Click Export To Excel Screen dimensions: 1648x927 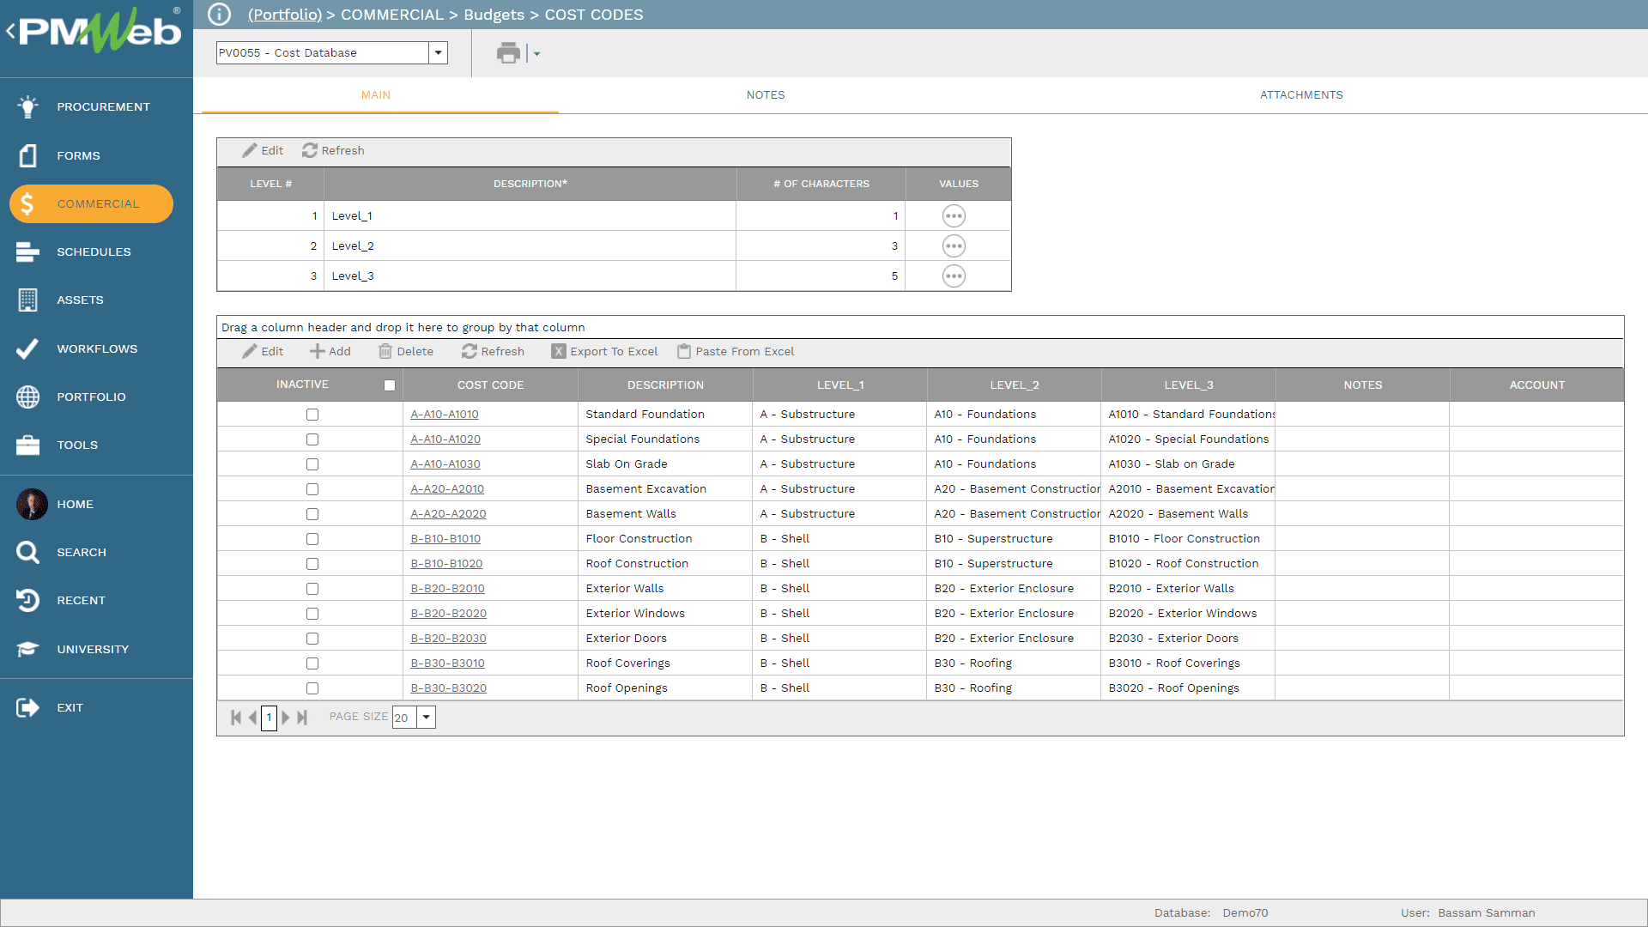pyautogui.click(x=605, y=351)
